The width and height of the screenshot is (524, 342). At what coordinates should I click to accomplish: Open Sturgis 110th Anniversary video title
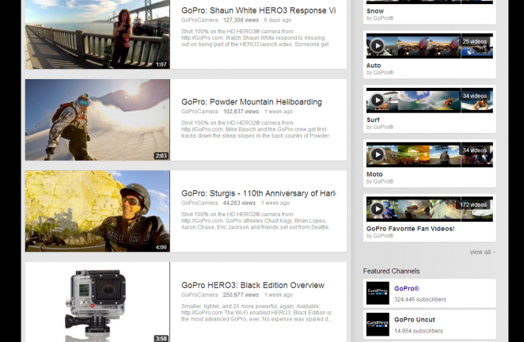(258, 193)
